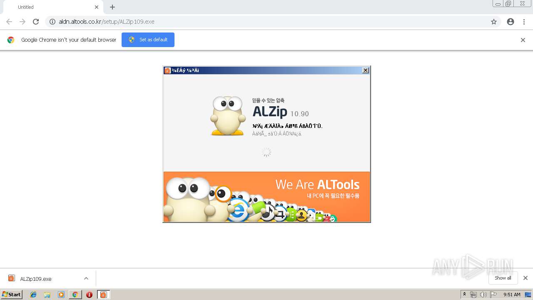The width and height of the screenshot is (533, 300).
Task: Open network status tray icon
Action: tap(473, 295)
